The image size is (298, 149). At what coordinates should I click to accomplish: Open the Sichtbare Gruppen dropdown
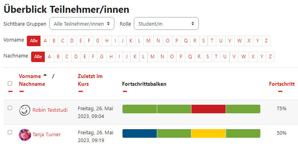pos(82,24)
